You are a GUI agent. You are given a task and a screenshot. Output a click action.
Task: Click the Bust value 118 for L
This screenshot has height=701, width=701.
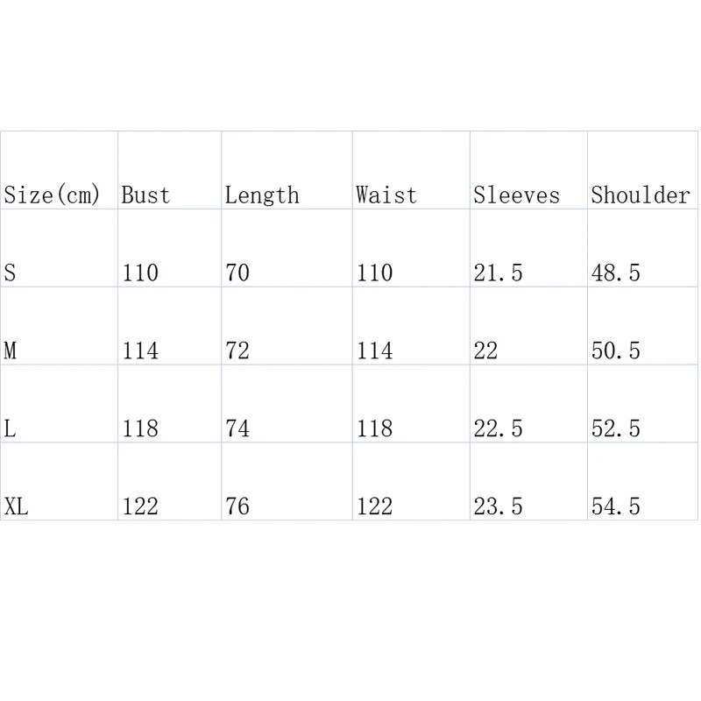(x=140, y=428)
